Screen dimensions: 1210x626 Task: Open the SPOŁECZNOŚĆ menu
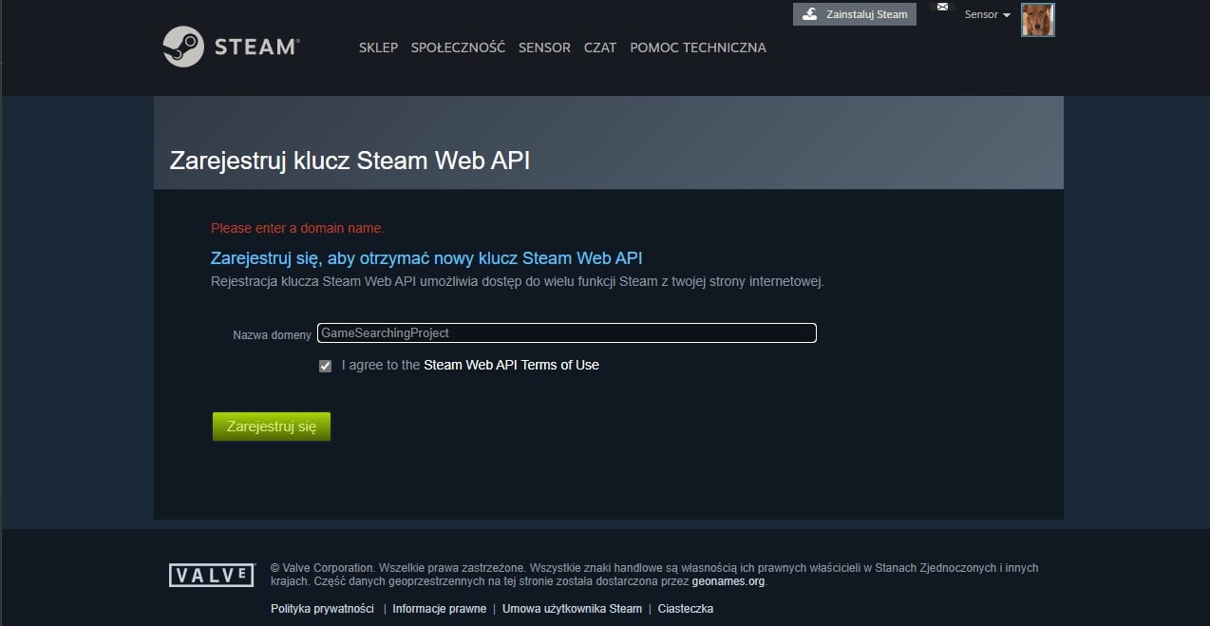pos(458,47)
